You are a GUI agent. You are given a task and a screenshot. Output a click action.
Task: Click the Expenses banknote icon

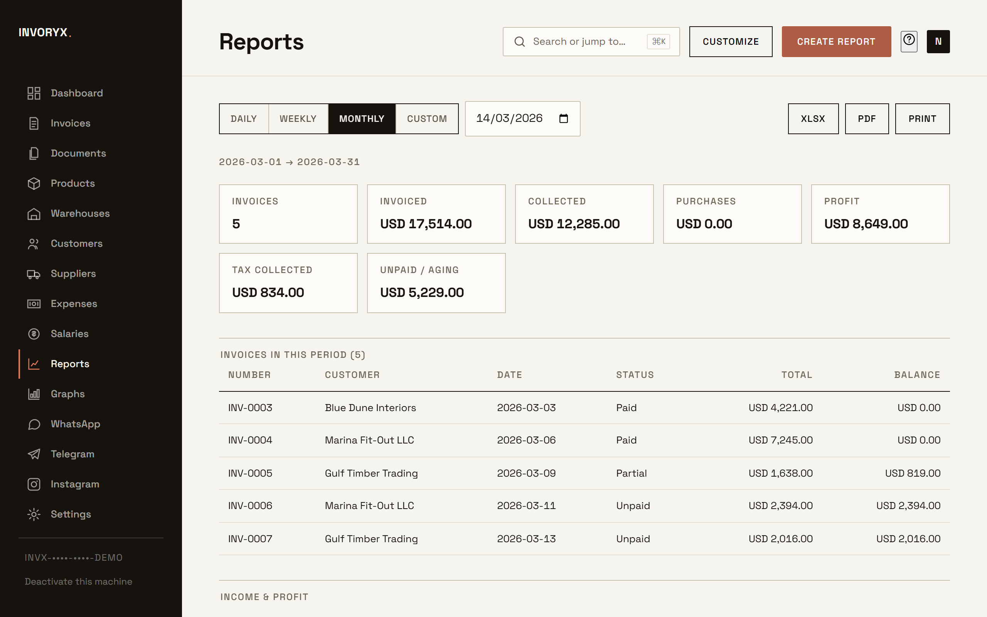coord(34,304)
